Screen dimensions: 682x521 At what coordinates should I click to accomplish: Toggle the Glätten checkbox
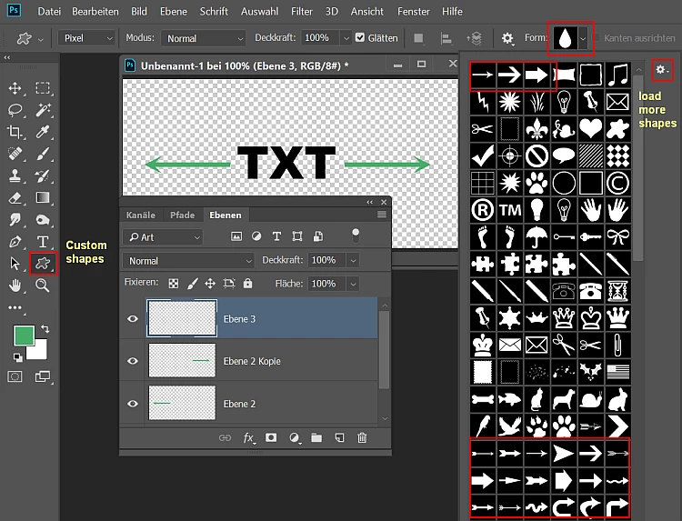point(360,37)
